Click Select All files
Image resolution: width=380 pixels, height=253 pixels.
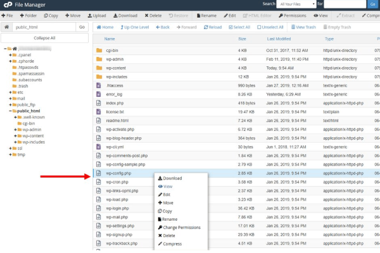[238, 27]
